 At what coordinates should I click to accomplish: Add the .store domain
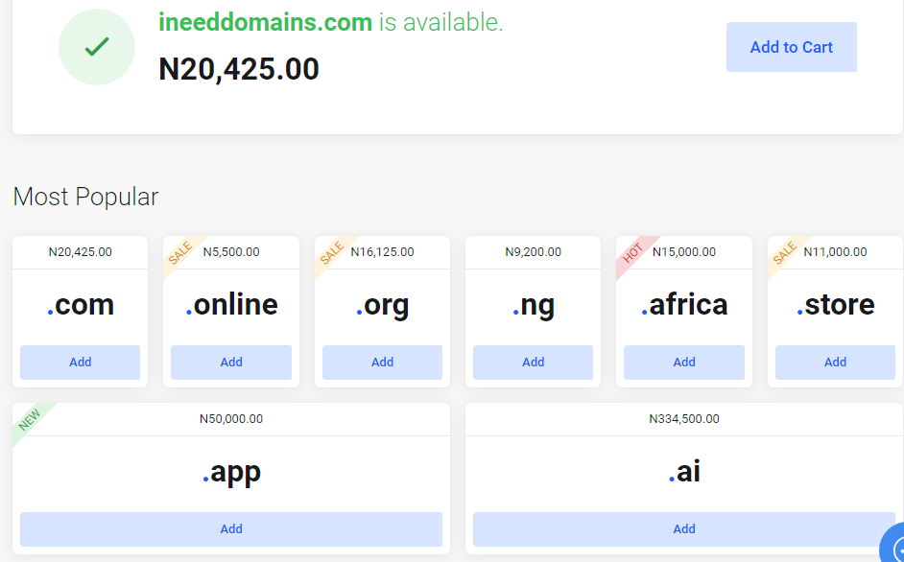pos(835,363)
